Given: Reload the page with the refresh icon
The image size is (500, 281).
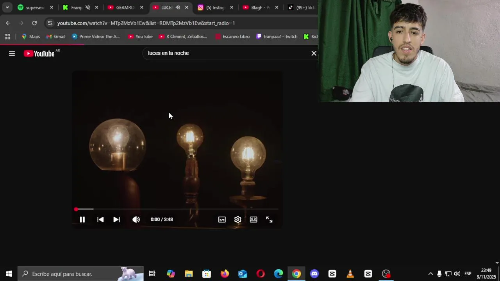Looking at the screenshot, I should [34, 23].
